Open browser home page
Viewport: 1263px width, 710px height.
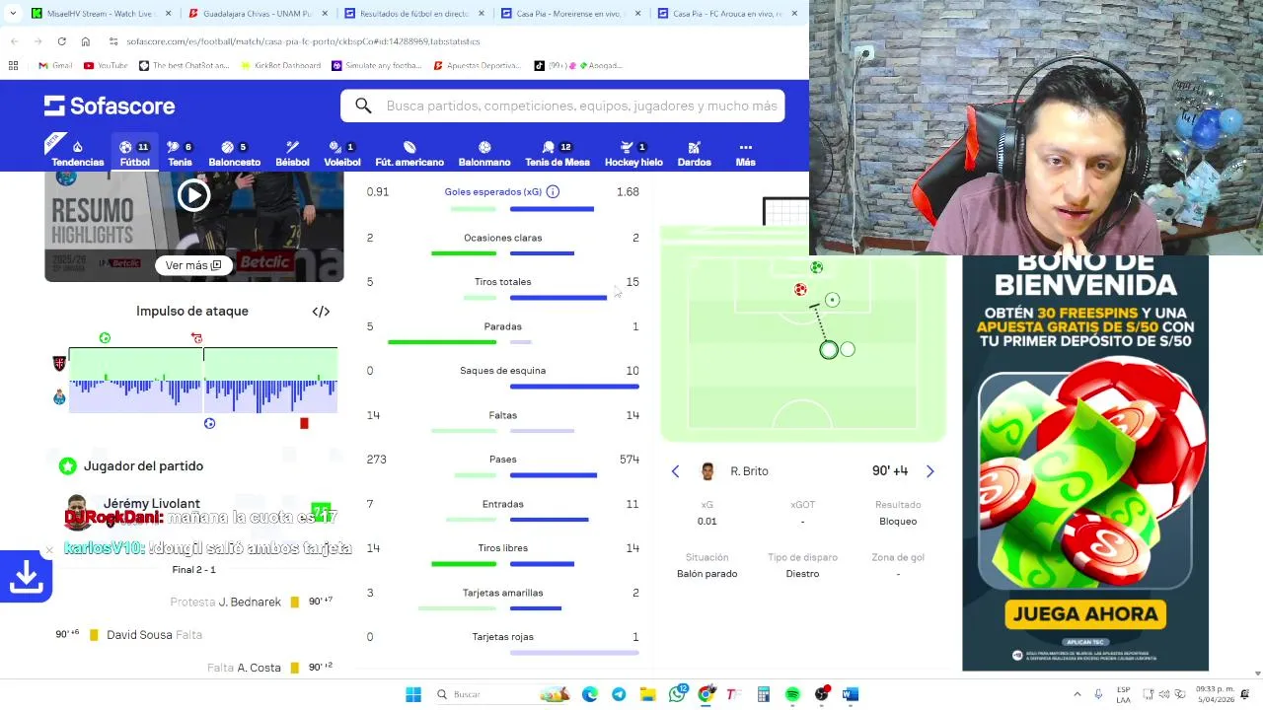click(x=85, y=41)
